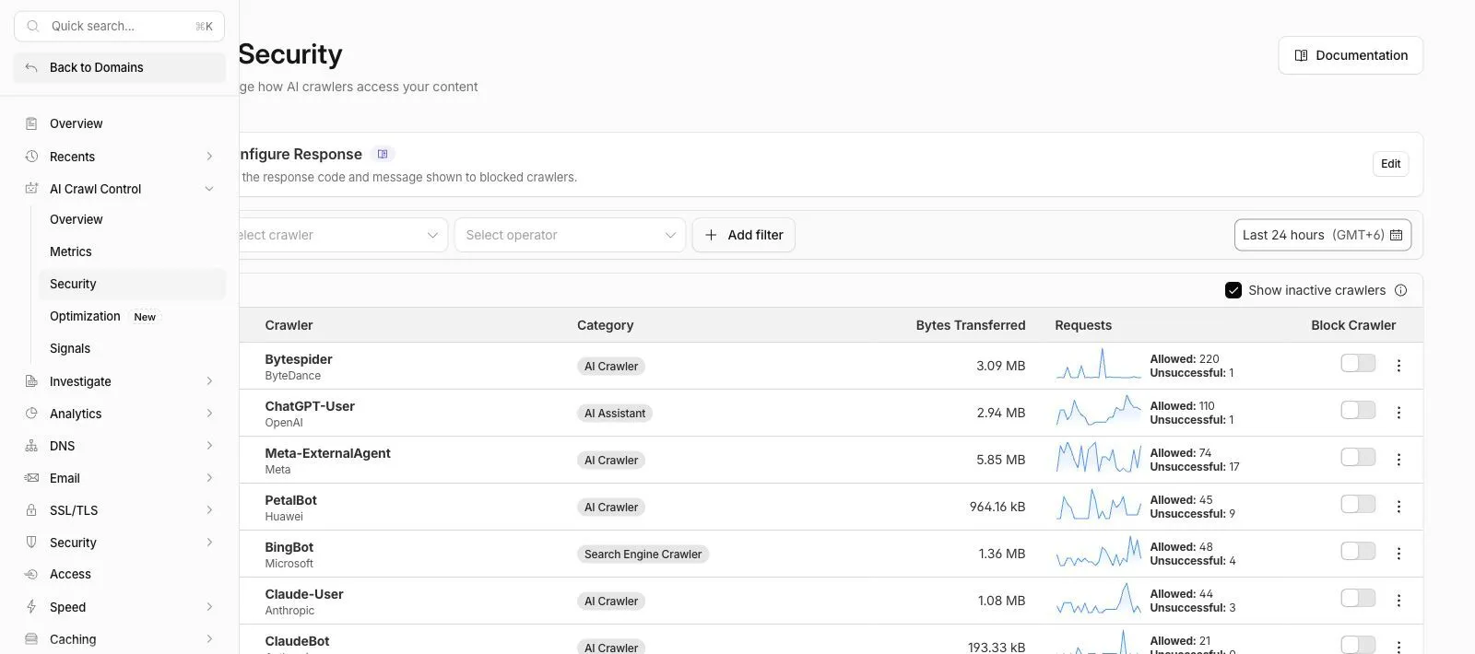Image resolution: width=1475 pixels, height=654 pixels.
Task: Click the Caching icon in sidebar
Action: click(31, 639)
